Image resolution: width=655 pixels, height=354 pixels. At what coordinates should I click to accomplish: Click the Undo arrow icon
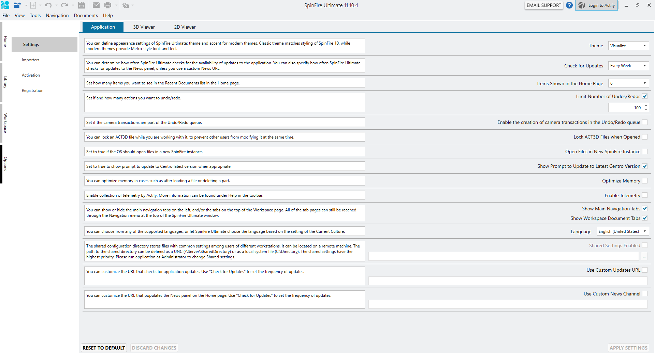click(x=48, y=5)
